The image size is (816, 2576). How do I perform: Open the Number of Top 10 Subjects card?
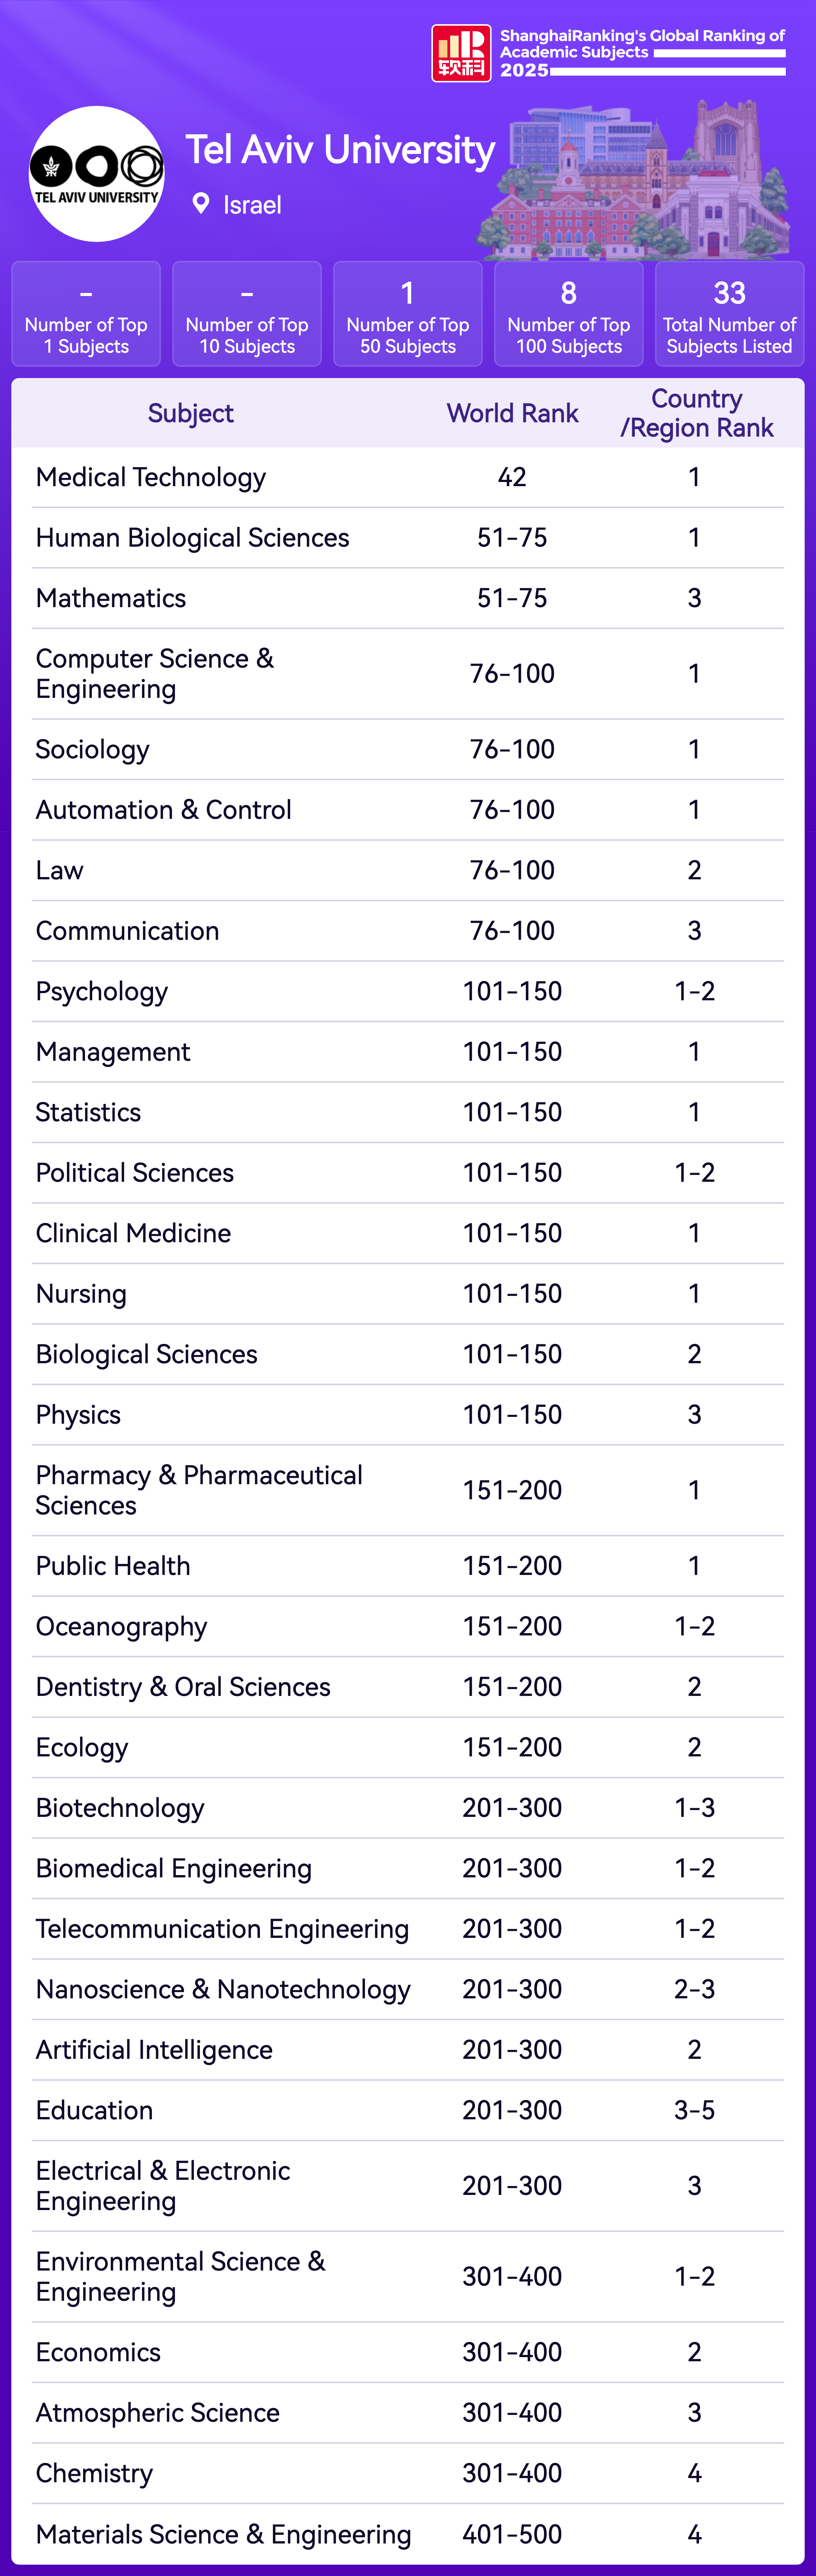click(247, 314)
